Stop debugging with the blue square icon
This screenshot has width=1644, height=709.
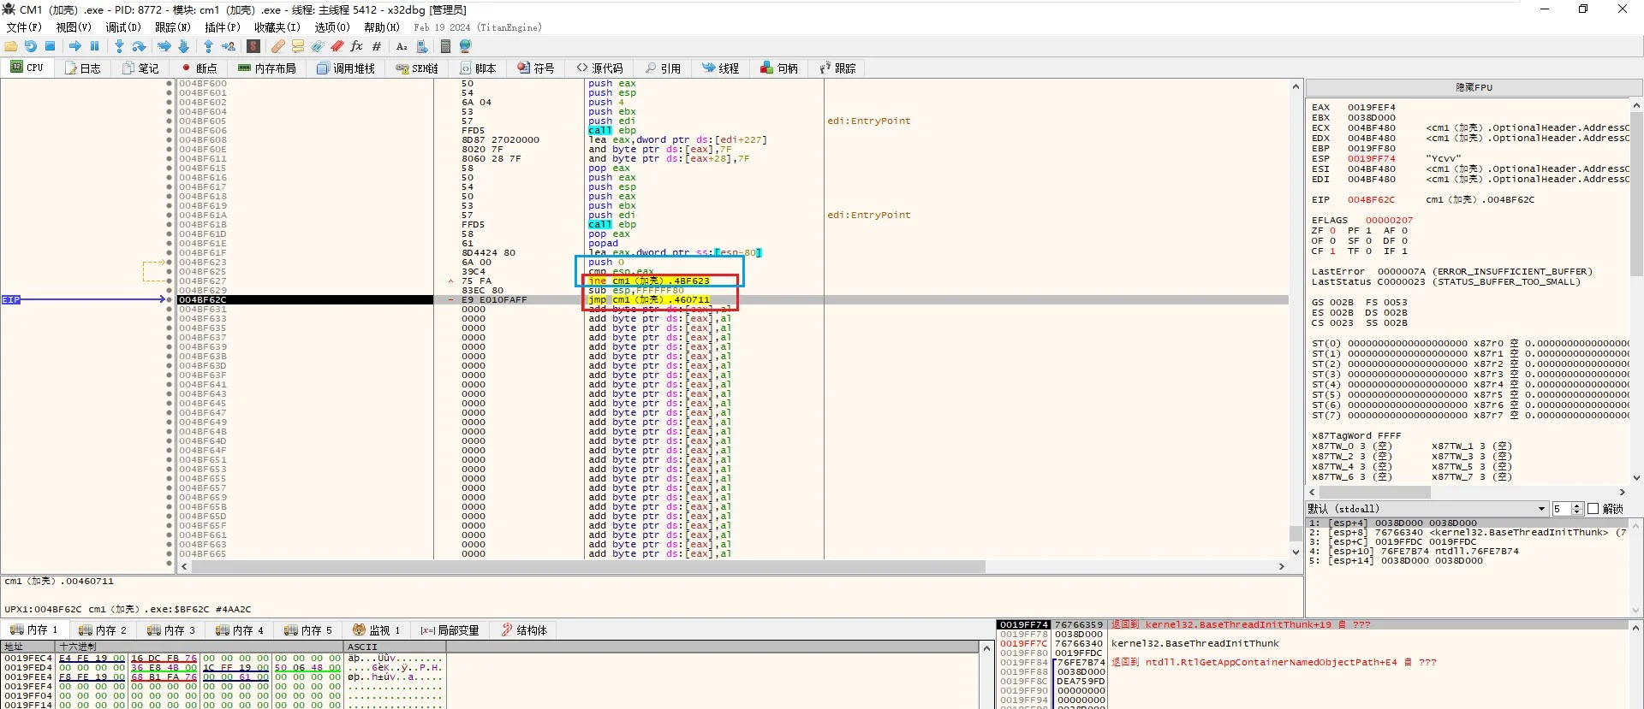click(51, 46)
